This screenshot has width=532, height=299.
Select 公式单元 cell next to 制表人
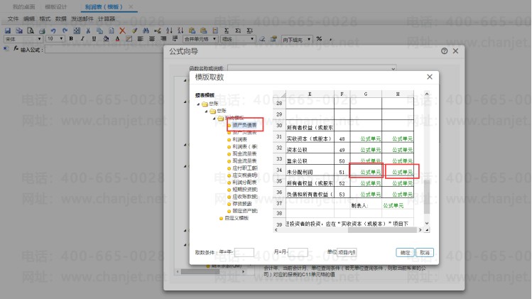(x=393, y=205)
